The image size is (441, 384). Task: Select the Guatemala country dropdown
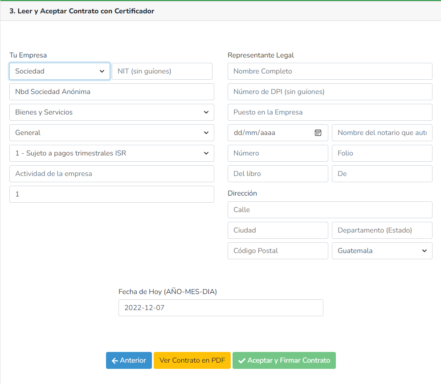tap(382, 251)
